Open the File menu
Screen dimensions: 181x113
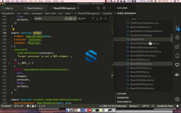(x=13, y=1)
